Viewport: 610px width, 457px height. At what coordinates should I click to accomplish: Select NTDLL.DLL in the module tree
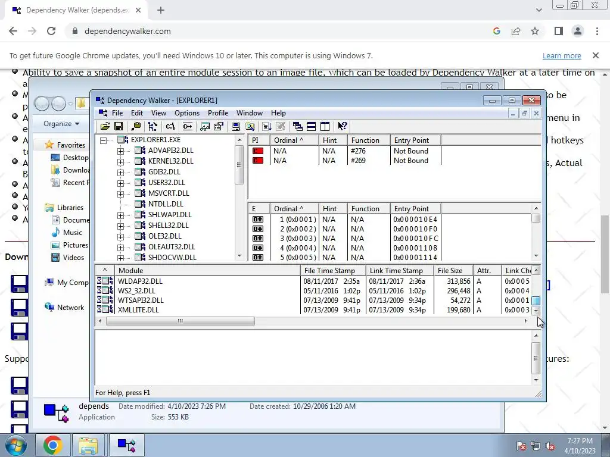(x=166, y=204)
